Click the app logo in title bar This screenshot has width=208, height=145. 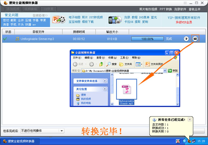pyautogui.click(x=6, y=3)
